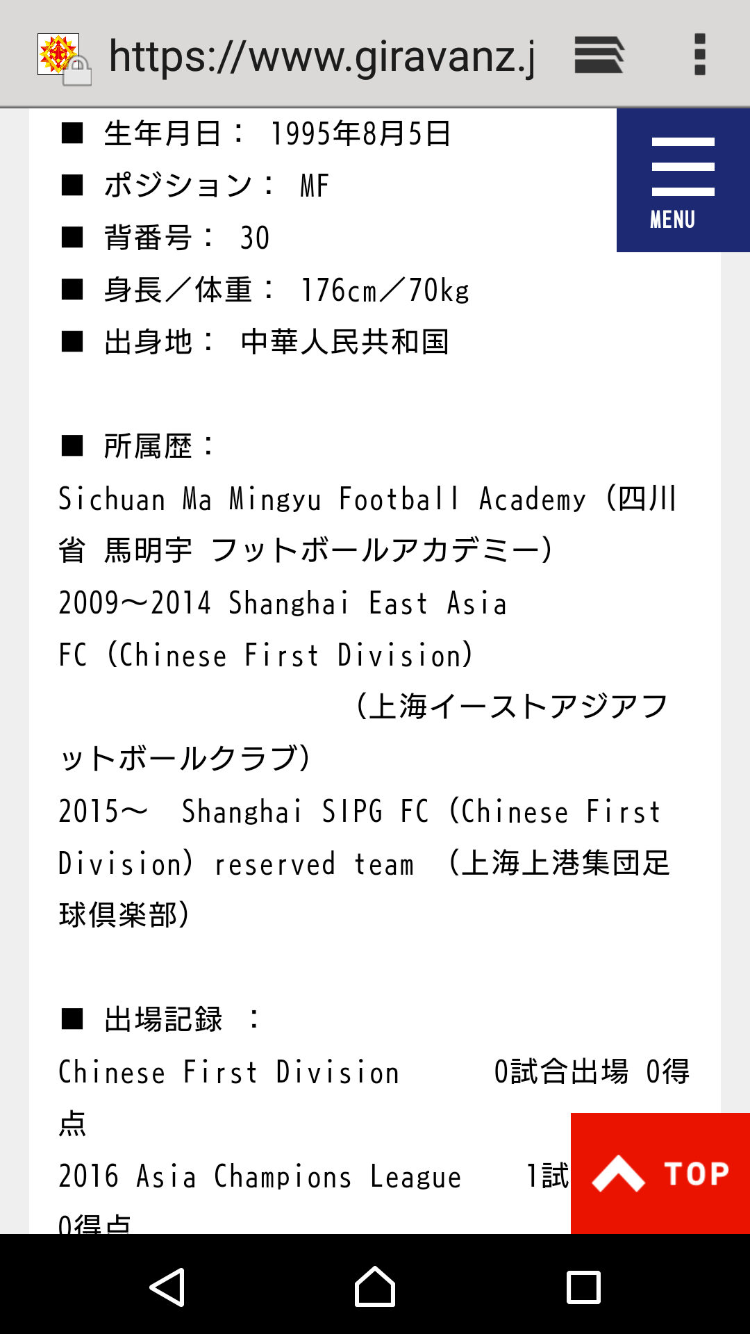Screen dimensions: 750x1334
Task: Tap the 2009～2014 Shanghai East Asia entry
Action: coord(282,603)
